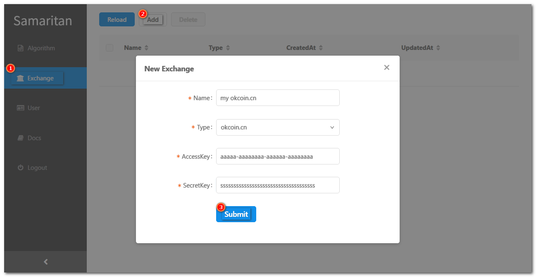Toggle the select-all checkbox in table header
This screenshot has height=277, width=536.
[x=110, y=48]
